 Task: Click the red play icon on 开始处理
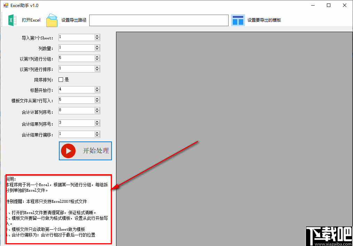pyautogui.click(x=68, y=151)
